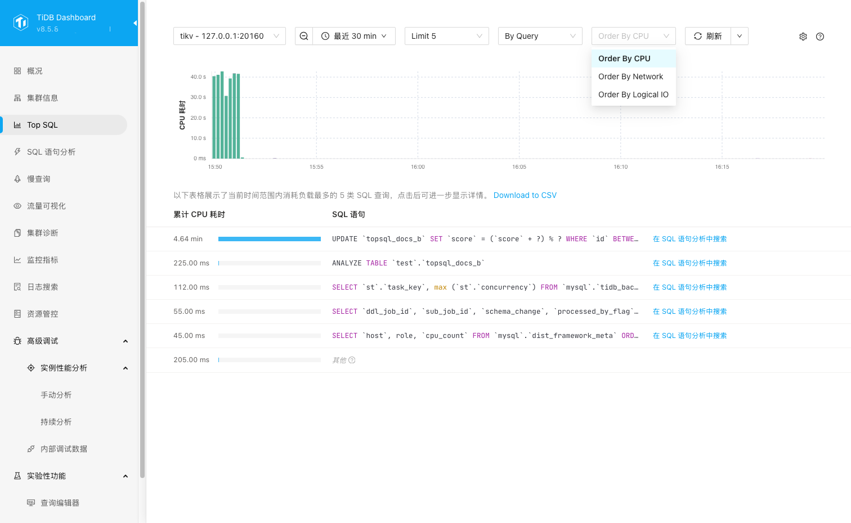Open the By Query dropdown

pyautogui.click(x=540, y=36)
